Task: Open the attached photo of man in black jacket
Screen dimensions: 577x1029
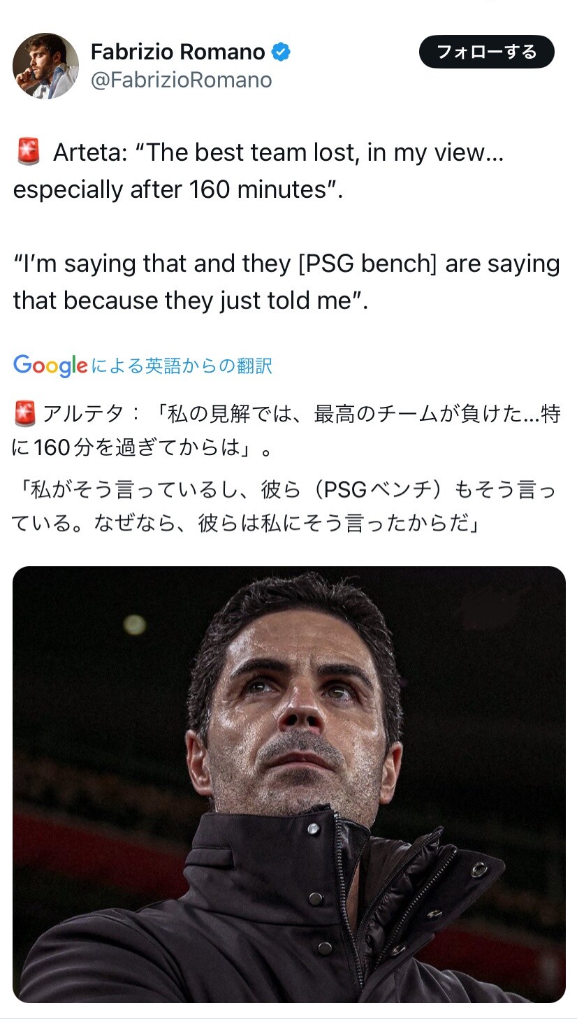Action: pyautogui.click(x=288, y=784)
